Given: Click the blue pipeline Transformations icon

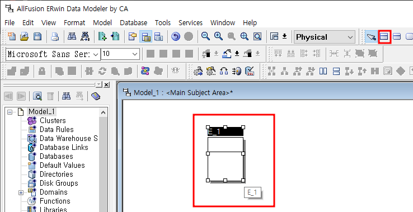Looking at the screenshot, I should point(144,71).
